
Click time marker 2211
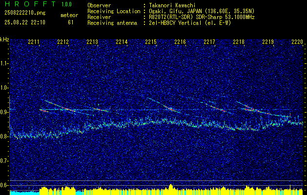34,42
